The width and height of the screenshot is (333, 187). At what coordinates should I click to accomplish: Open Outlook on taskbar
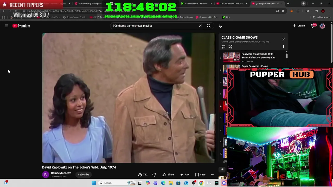pyautogui.click(x=186, y=183)
